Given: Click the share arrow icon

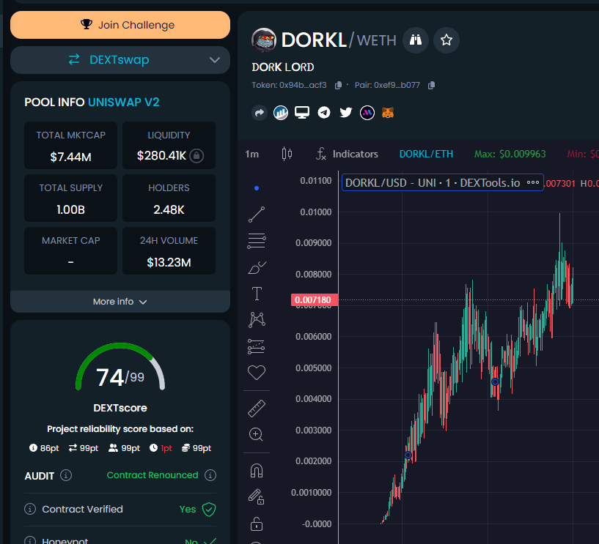Looking at the screenshot, I should [260, 113].
